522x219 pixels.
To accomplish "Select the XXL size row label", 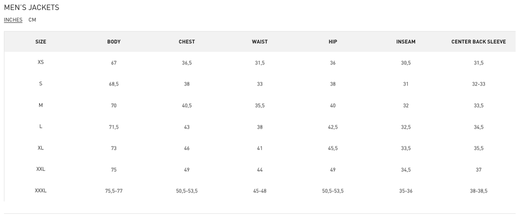I will (x=41, y=169).
